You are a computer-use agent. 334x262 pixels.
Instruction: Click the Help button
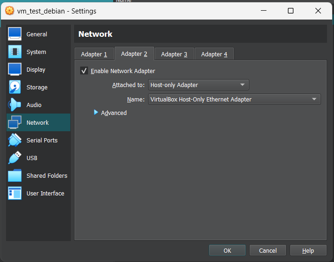[308, 250]
